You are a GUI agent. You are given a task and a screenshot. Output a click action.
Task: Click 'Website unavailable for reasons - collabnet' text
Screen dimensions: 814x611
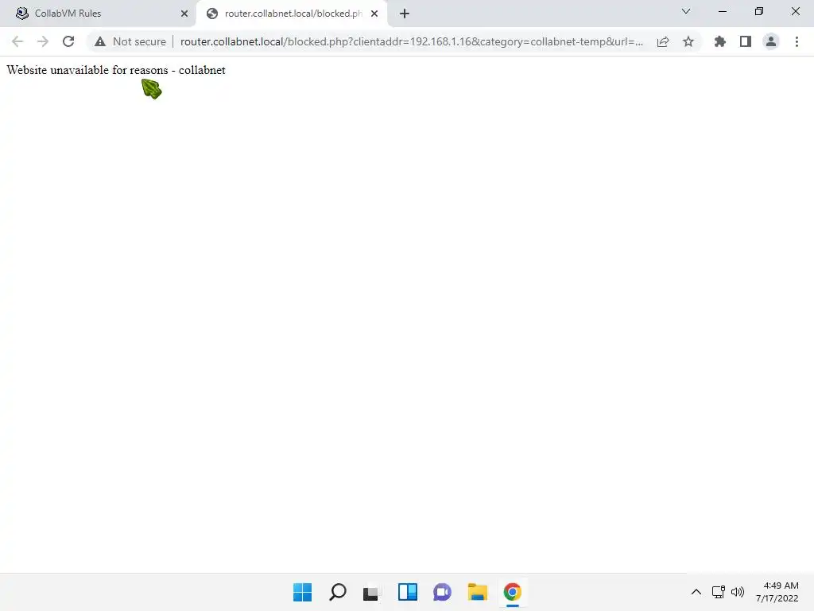(116, 70)
